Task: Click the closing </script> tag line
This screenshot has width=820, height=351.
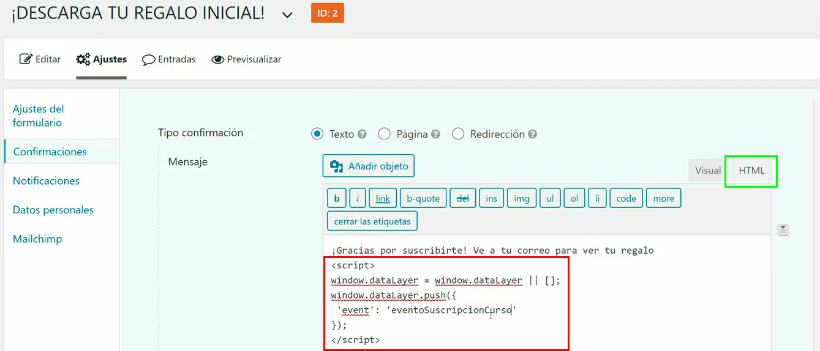Action: pyautogui.click(x=355, y=339)
